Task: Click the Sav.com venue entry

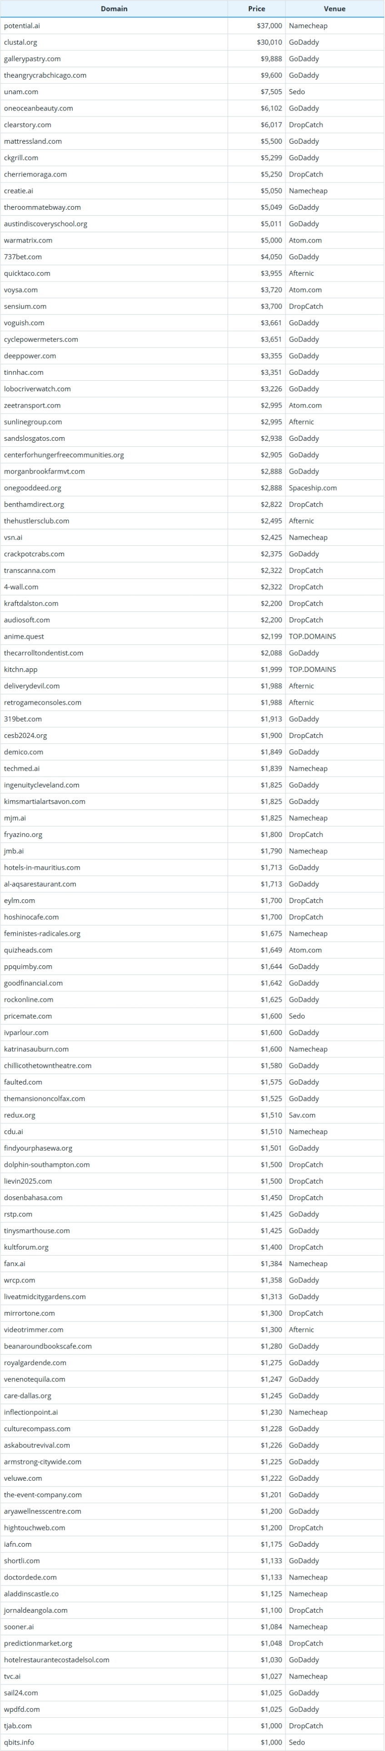Action: 302,1115
